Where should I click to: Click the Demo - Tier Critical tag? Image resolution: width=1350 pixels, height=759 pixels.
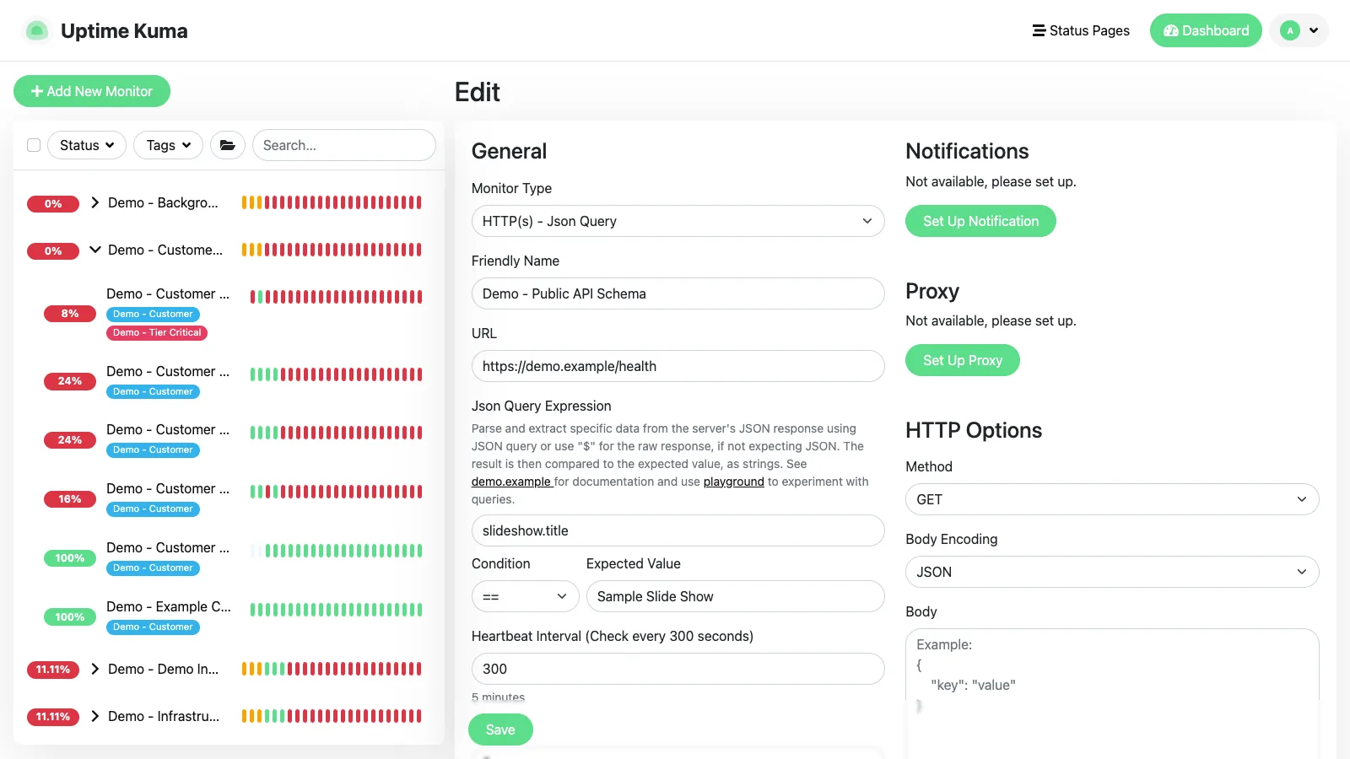click(x=157, y=332)
